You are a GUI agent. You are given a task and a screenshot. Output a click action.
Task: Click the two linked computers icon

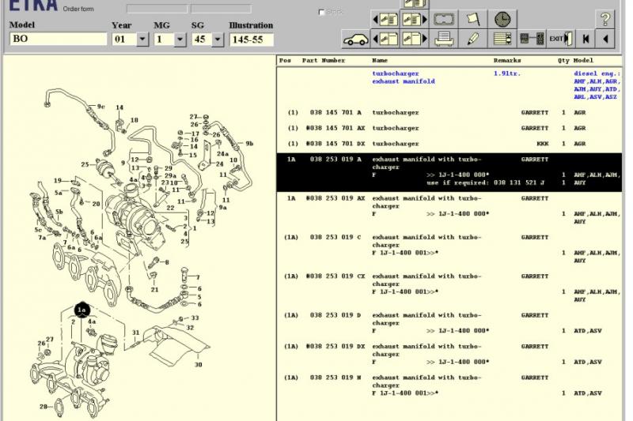532,39
